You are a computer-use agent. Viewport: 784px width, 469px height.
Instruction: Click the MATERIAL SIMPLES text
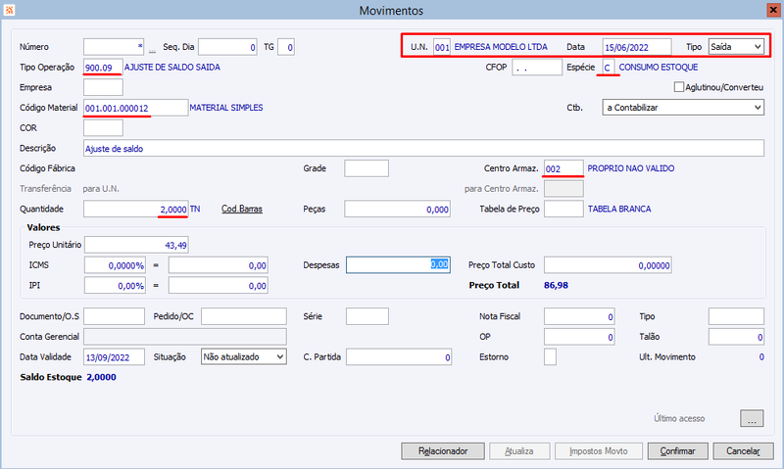pyautogui.click(x=226, y=108)
